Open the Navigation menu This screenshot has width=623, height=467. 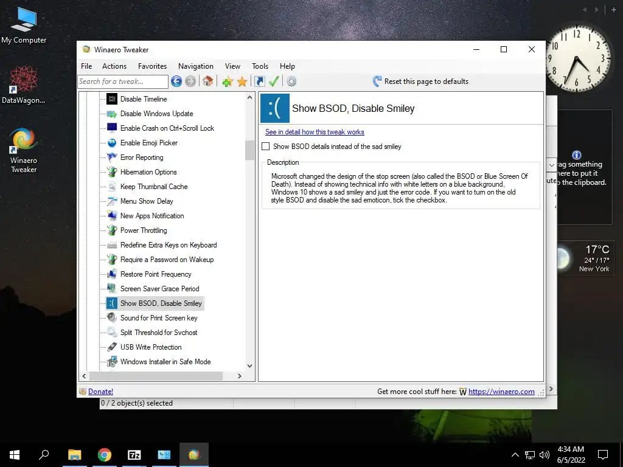[x=195, y=66]
